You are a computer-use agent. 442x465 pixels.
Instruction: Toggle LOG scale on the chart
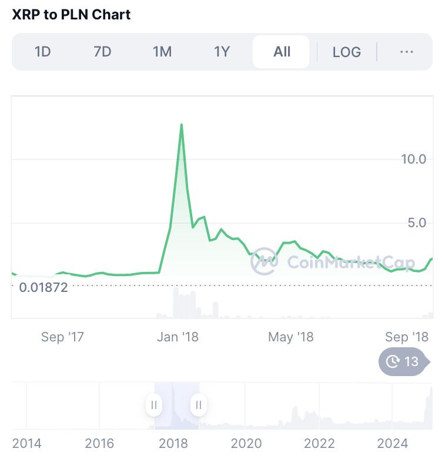click(x=347, y=52)
